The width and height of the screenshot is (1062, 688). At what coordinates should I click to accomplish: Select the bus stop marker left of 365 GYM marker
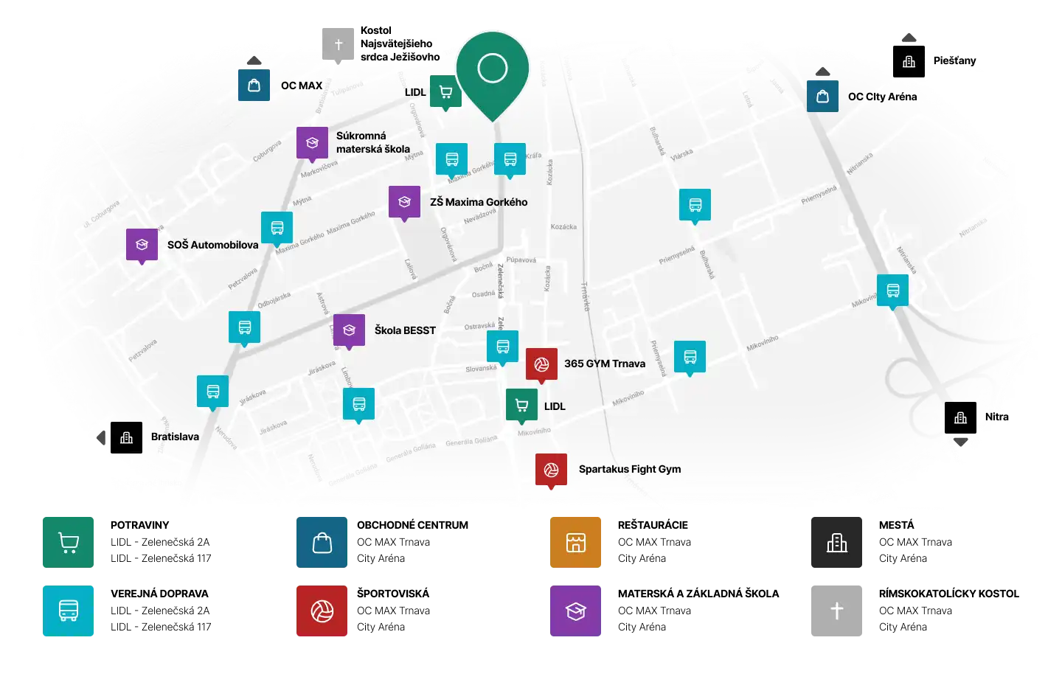coord(502,347)
